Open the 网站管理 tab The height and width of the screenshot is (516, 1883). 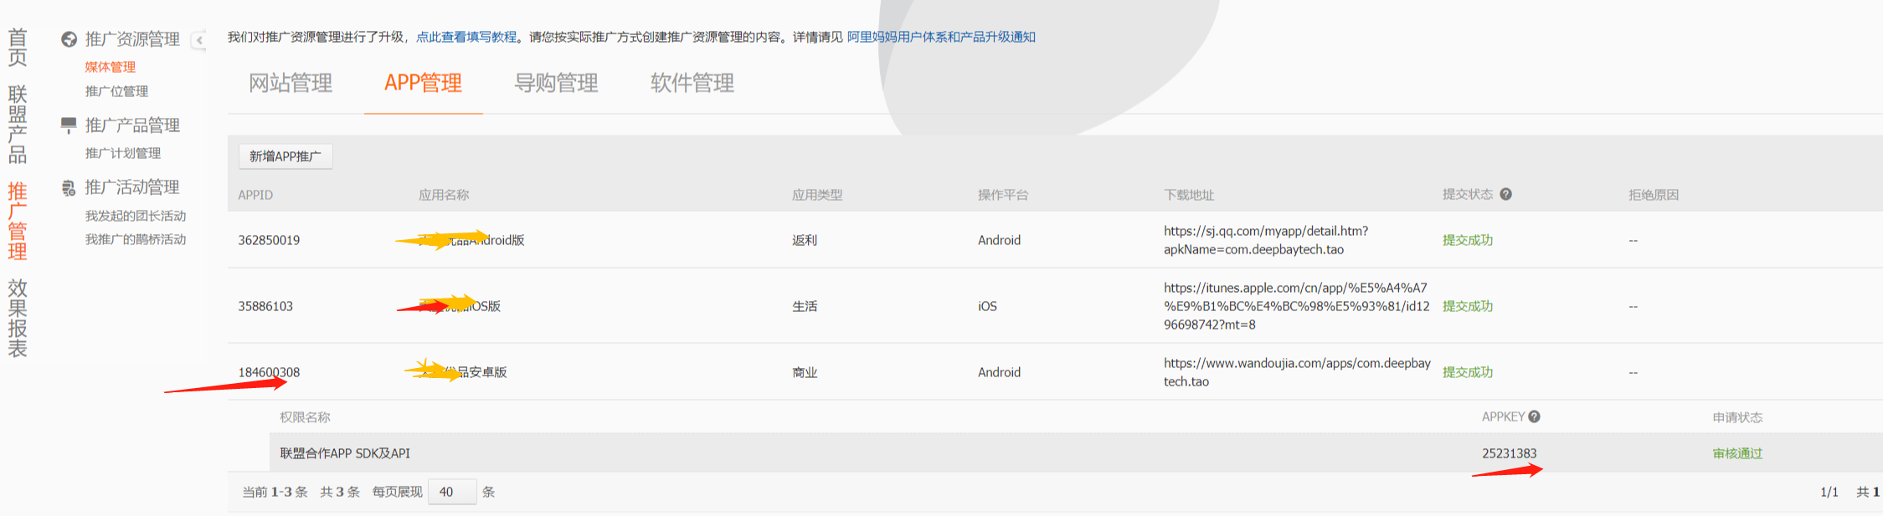point(291,83)
